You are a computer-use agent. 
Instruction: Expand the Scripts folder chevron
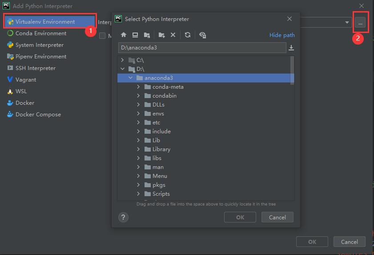(x=138, y=194)
